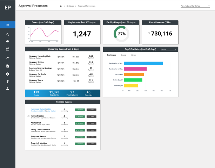
Task: Click the document icon in the sidebar
Action: pyautogui.click(x=8, y=66)
